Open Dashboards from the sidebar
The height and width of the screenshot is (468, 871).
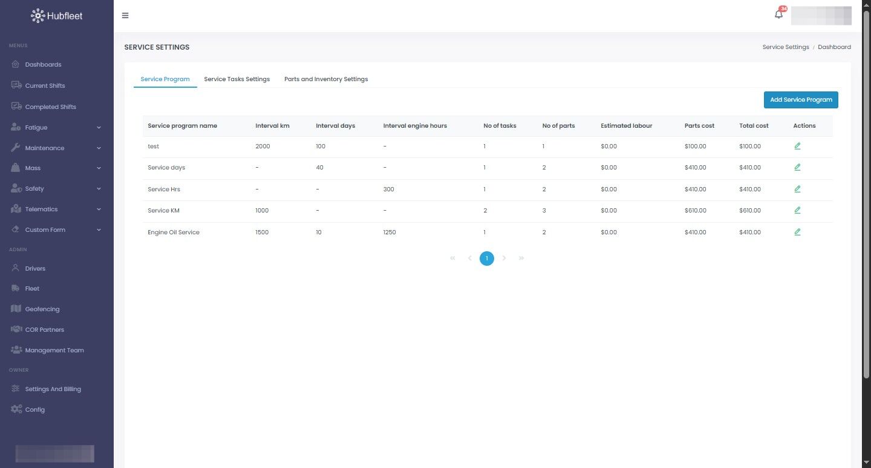pos(43,65)
